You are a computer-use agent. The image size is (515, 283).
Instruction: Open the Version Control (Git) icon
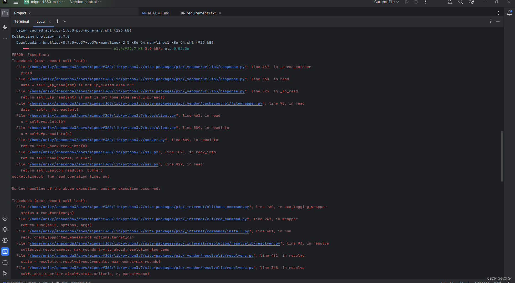tap(5, 274)
